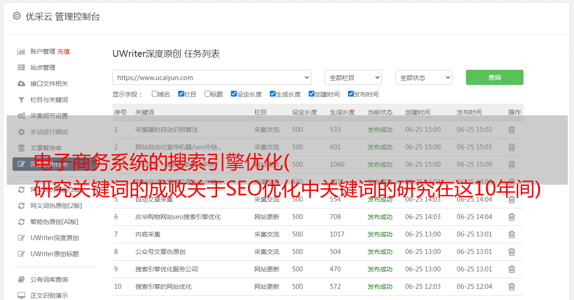Click the red 充值 link
This screenshot has height=300, width=574.
click(63, 51)
